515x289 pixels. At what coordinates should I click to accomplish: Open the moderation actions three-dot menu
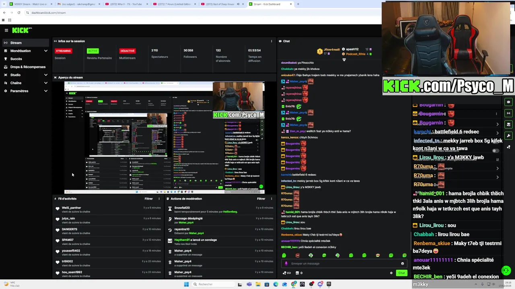pyautogui.click(x=272, y=199)
